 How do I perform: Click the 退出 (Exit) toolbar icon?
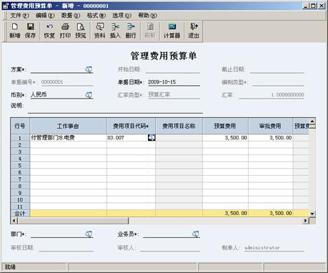coord(194,31)
